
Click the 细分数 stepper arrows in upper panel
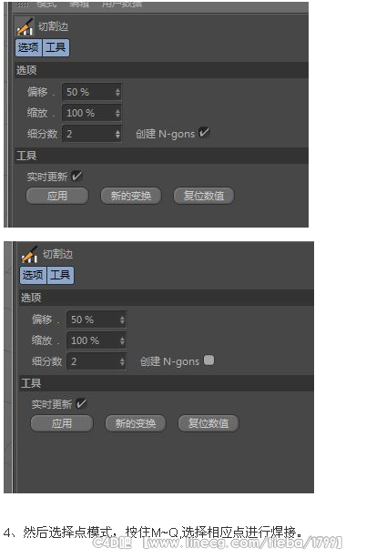[x=117, y=134]
